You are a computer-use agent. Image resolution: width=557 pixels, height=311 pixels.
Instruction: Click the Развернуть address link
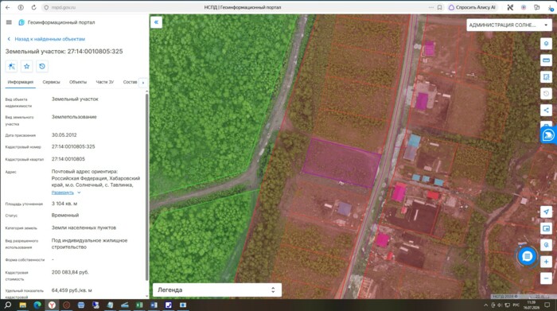pos(63,192)
